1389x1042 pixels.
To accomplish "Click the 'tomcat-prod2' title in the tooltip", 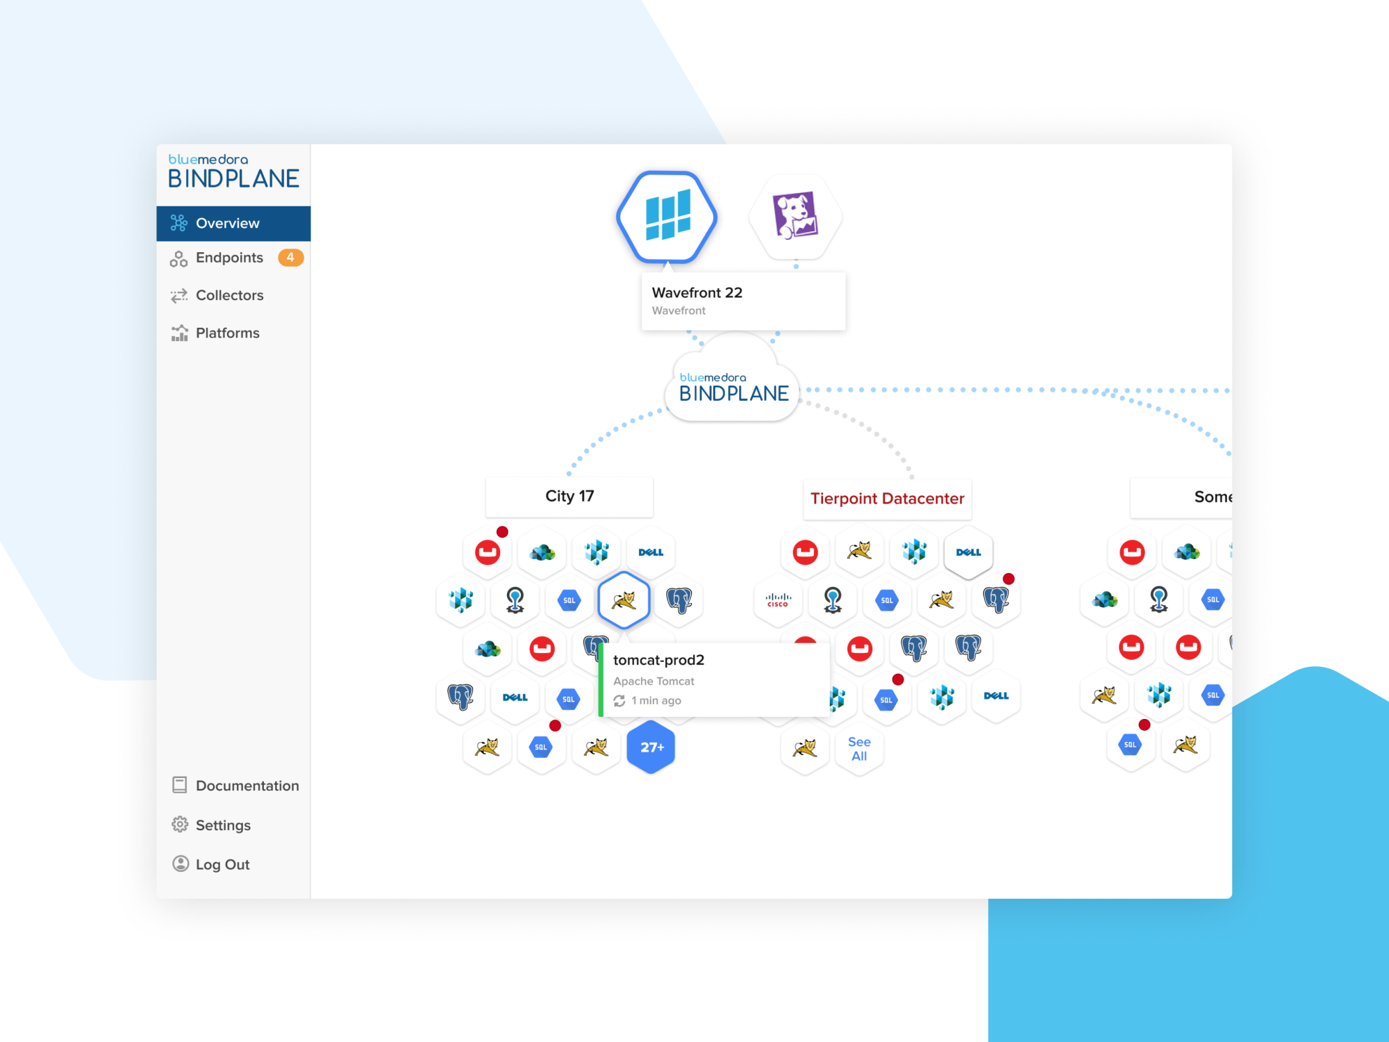I will tap(658, 660).
